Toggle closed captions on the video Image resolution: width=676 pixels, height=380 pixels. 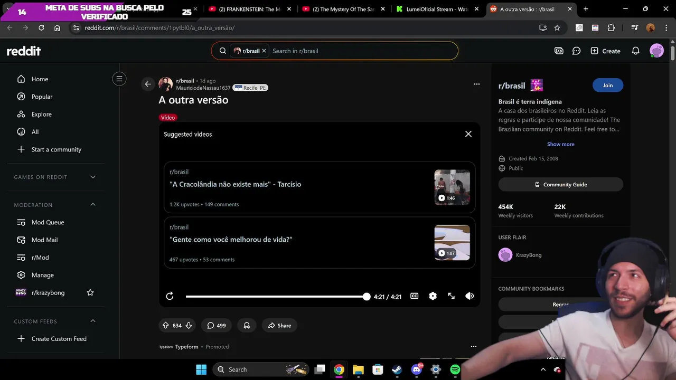pos(415,296)
